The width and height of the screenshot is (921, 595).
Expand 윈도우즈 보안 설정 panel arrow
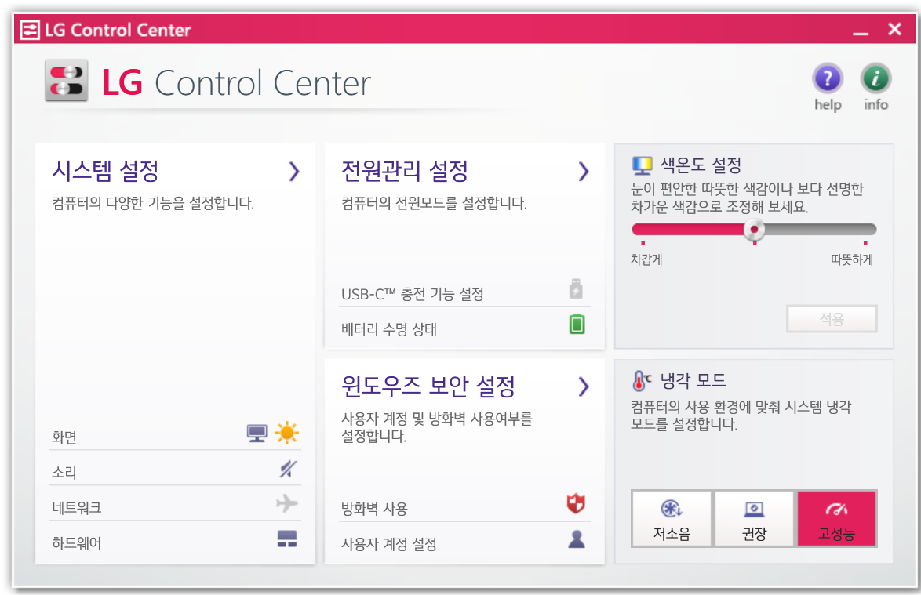tap(583, 386)
